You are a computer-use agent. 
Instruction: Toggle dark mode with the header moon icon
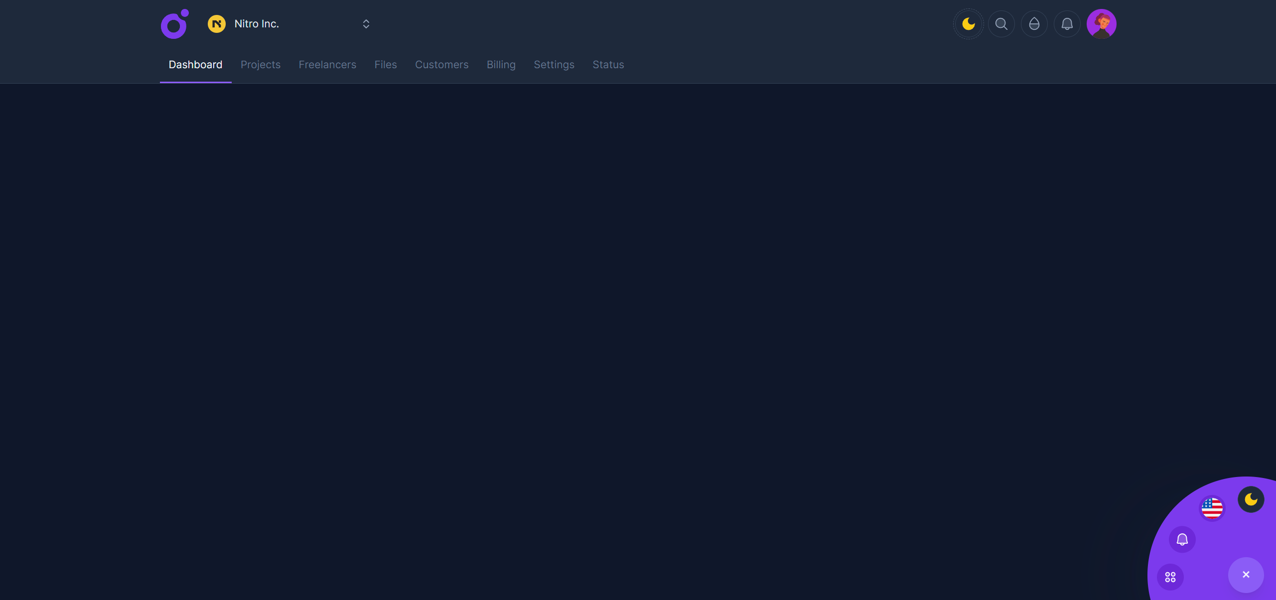click(968, 23)
